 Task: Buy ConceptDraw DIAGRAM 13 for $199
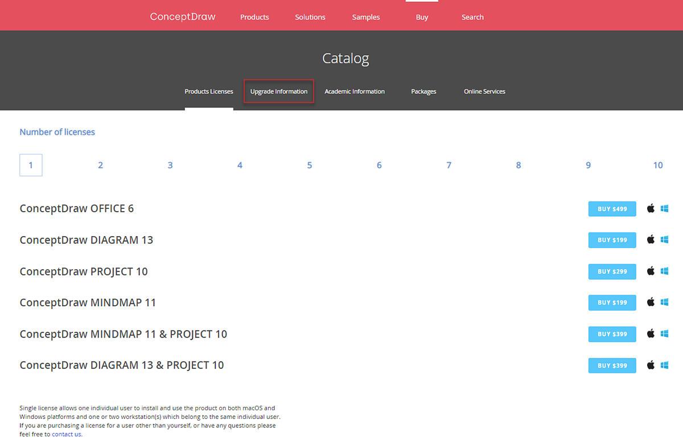612,240
